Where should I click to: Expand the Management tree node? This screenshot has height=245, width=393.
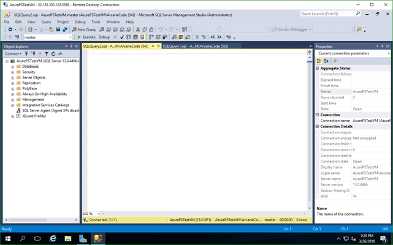pyautogui.click(x=12, y=100)
